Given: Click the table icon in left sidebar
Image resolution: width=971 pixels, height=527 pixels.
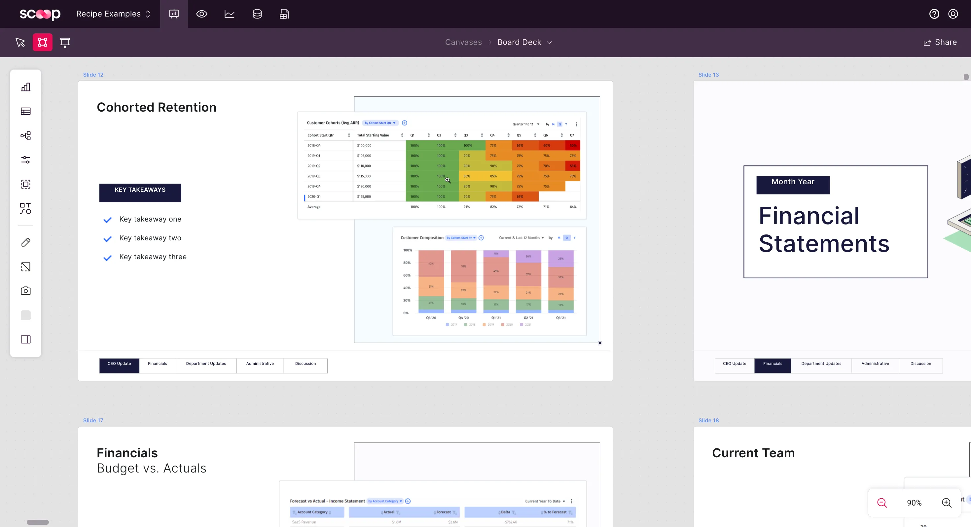Looking at the screenshot, I should [26, 111].
